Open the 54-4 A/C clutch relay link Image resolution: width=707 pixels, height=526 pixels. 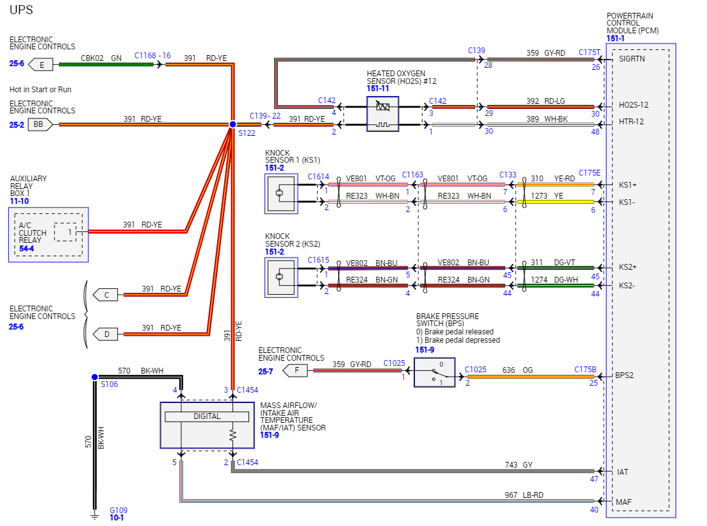tap(27, 249)
